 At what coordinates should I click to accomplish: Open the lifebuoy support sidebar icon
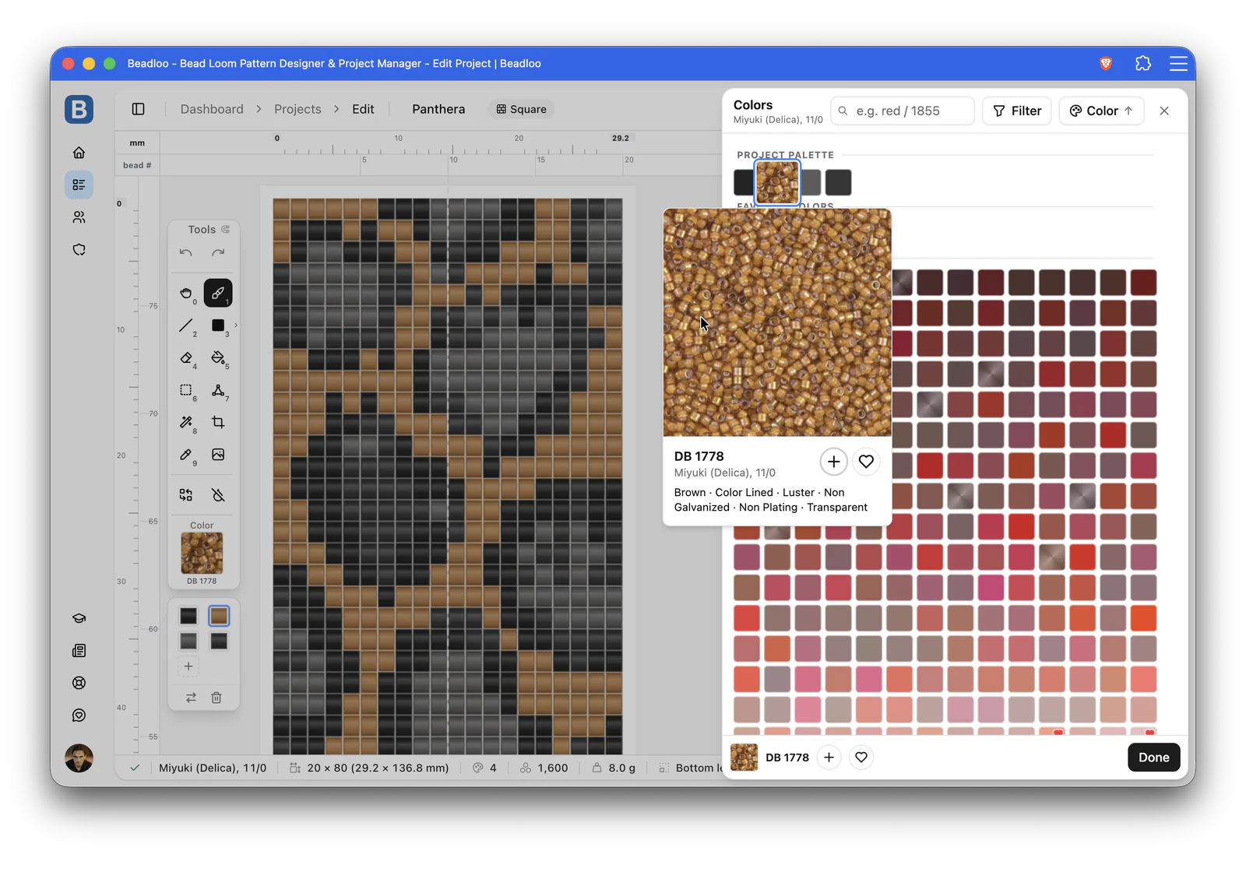pyautogui.click(x=79, y=683)
